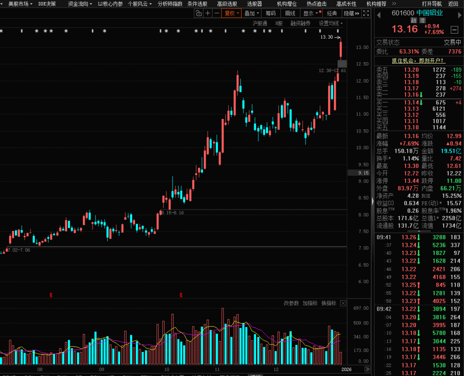Viewport: 464px width, 376px height.
Task: Go to previous stock with left arrow
Action: point(379,14)
